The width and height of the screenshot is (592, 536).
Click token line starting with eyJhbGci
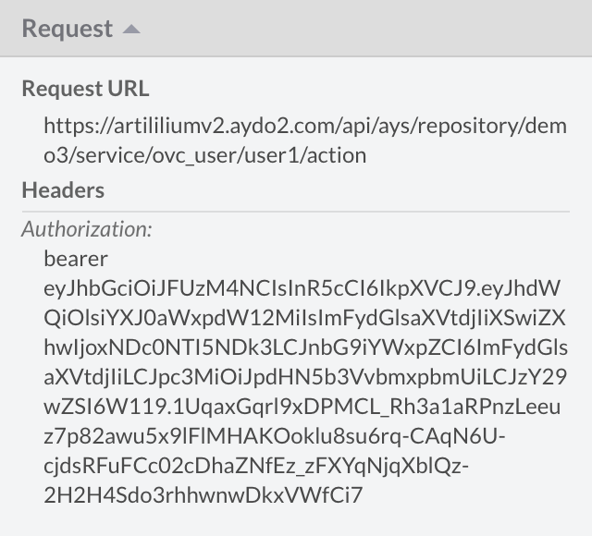coord(302,287)
